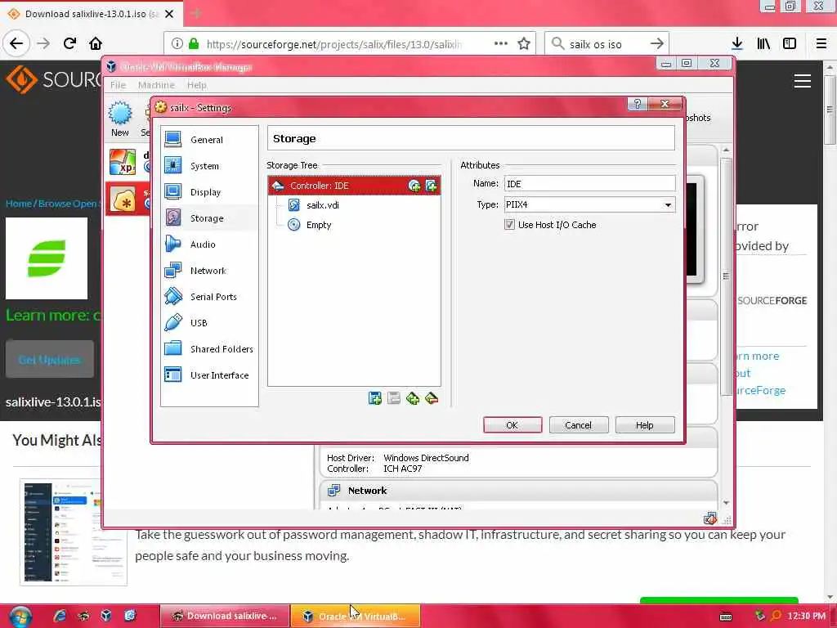This screenshot has width=837, height=628.
Task: Click the controller Name field
Action: [x=589, y=184]
